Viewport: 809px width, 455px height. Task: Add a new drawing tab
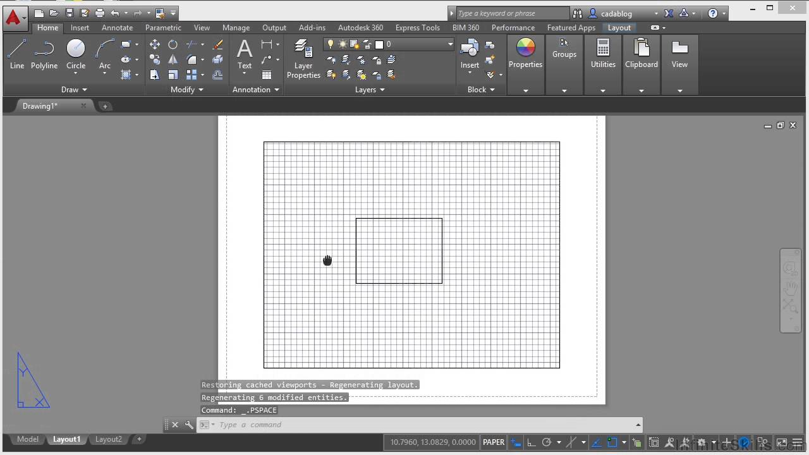(105, 106)
